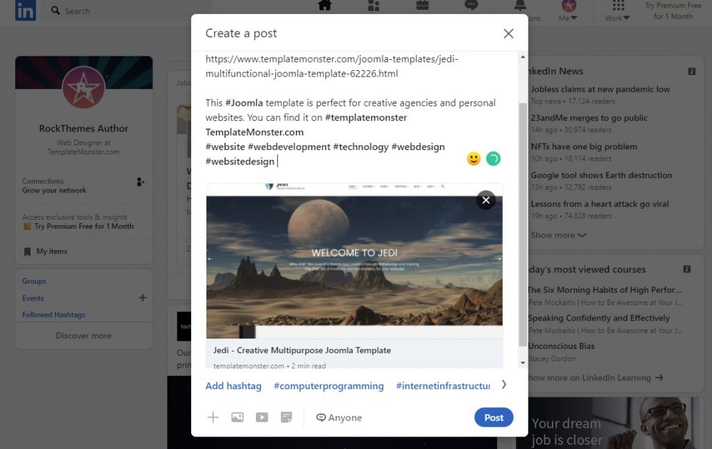Click the Add hashtag link
This screenshot has width=712, height=449.
(234, 386)
